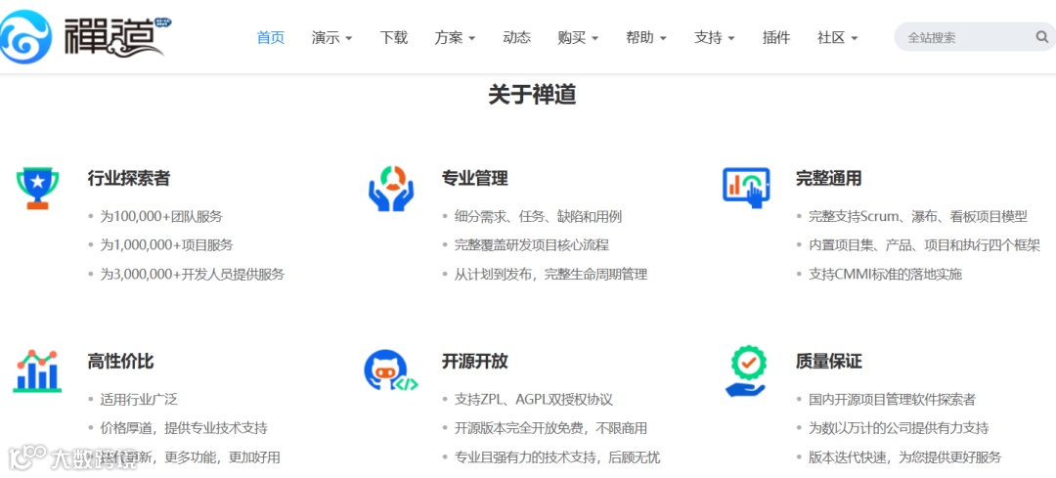Click the 质量保证 heading

(x=828, y=362)
